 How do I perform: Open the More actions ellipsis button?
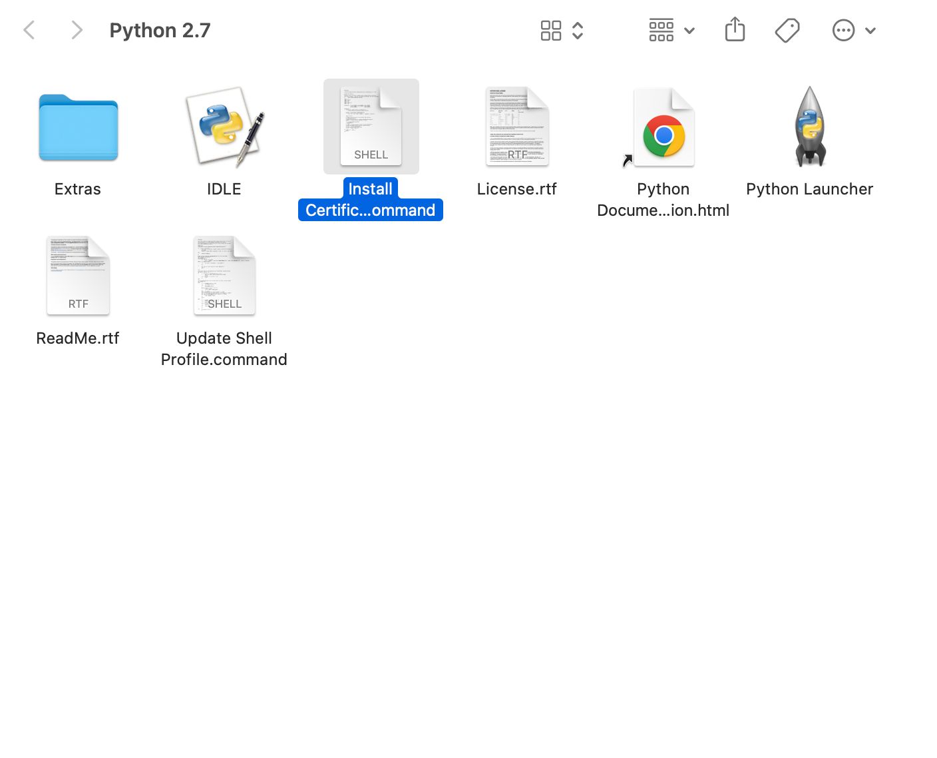tap(843, 31)
